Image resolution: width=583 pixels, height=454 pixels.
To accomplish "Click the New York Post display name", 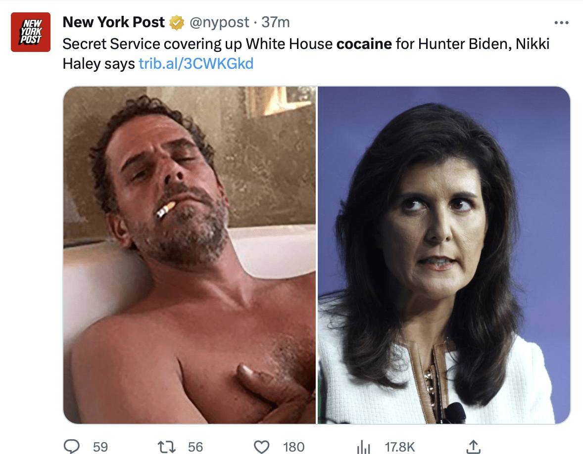I will [114, 22].
